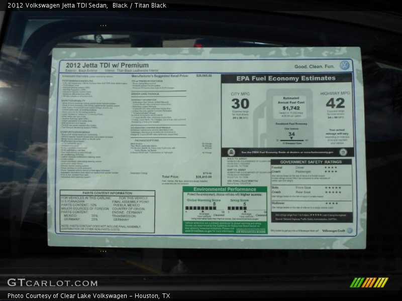Click the right seal beside the Fuel Economy Guide line
The image size is (402, 301).
click(x=343, y=153)
